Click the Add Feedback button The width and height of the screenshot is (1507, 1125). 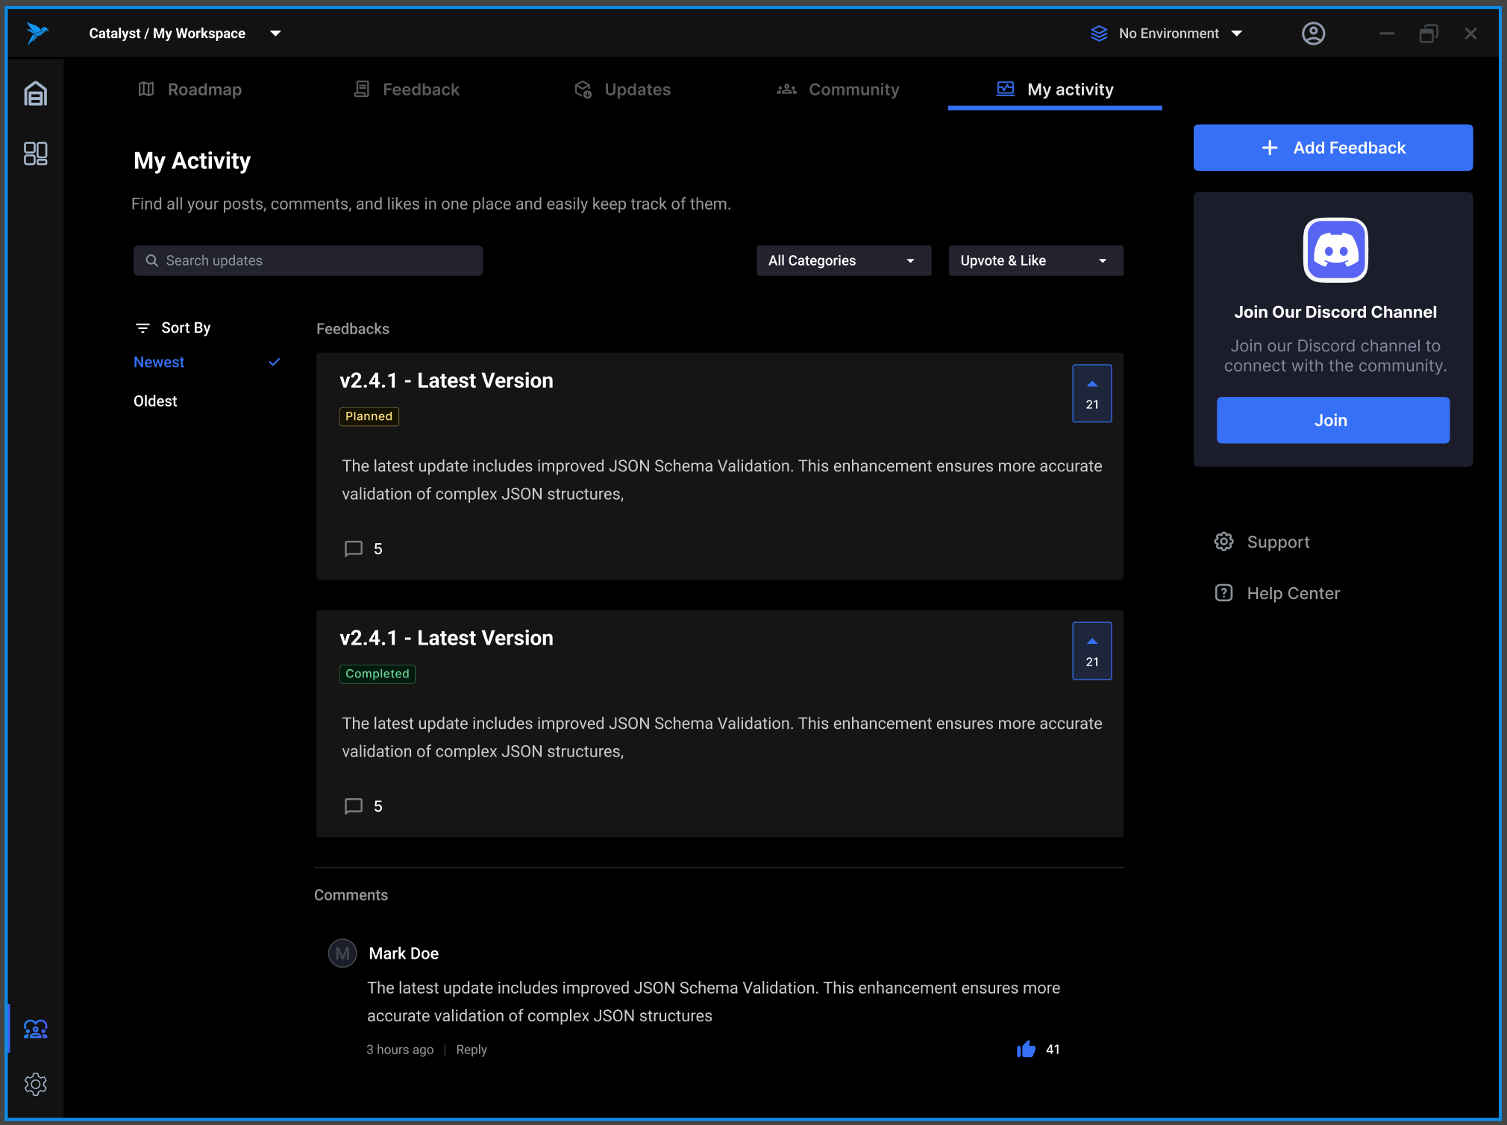[1332, 148]
